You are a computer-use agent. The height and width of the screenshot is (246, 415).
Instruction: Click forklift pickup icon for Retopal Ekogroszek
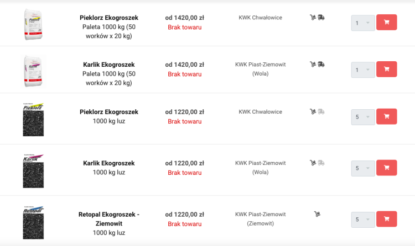pos(317,214)
